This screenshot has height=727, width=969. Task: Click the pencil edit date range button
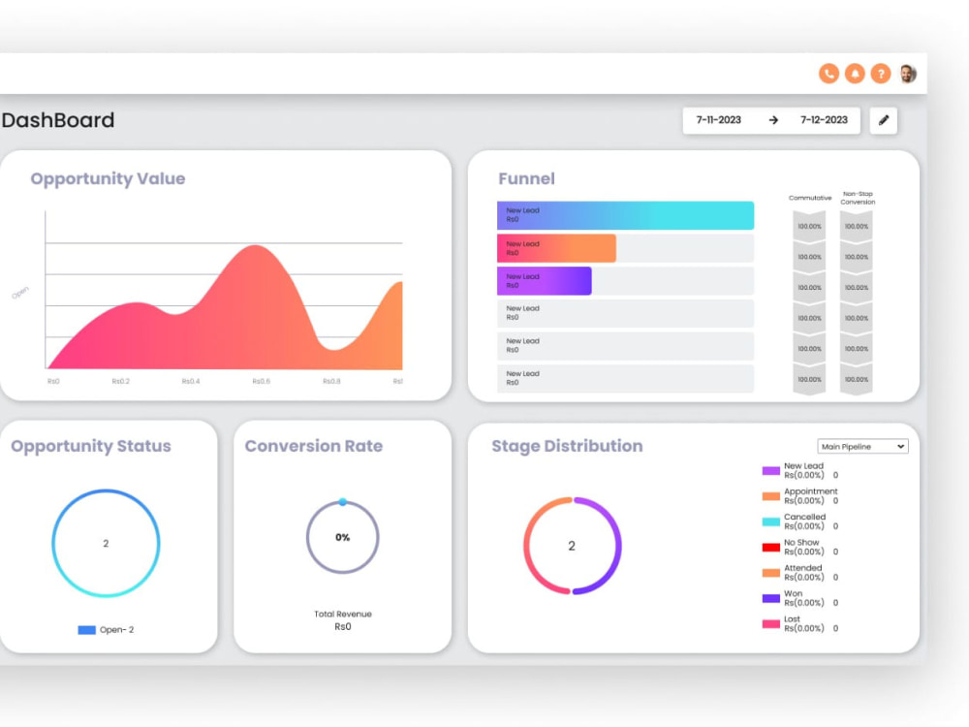pyautogui.click(x=884, y=120)
